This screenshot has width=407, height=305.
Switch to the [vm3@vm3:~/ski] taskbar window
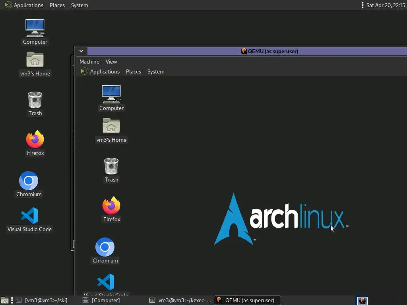tap(42, 300)
